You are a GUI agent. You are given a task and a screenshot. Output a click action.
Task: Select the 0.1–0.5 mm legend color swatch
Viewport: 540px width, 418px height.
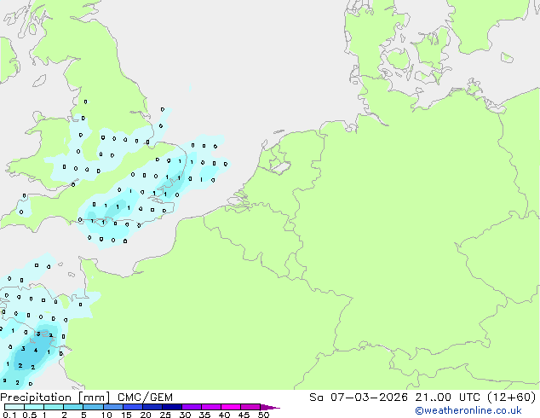pos(14,407)
